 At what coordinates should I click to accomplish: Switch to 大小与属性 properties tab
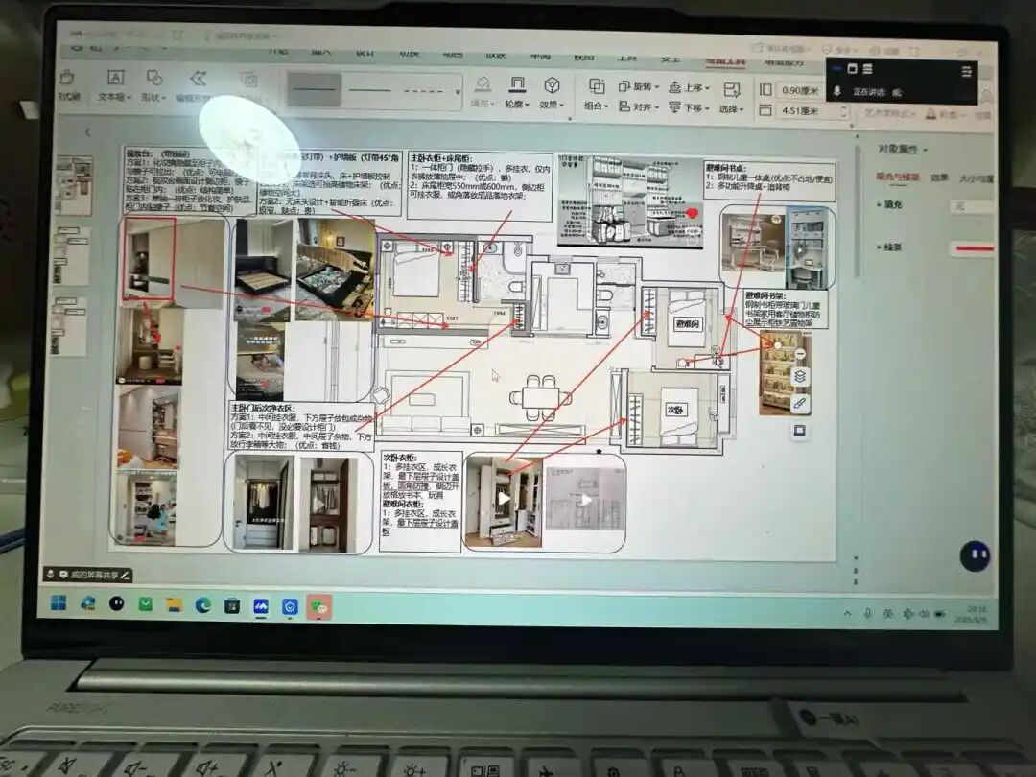[976, 178]
